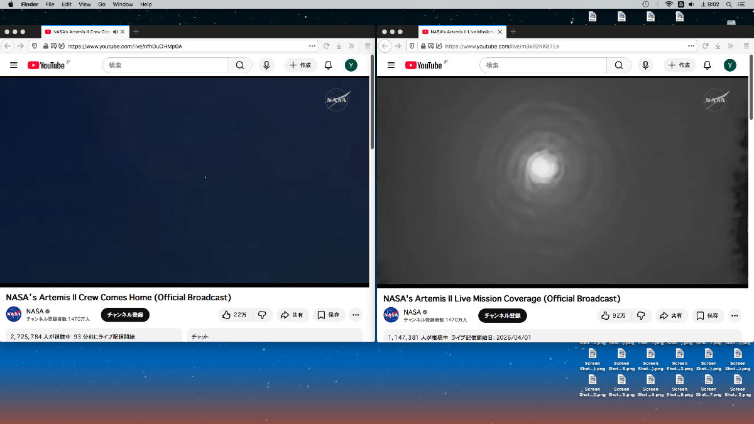The width and height of the screenshot is (754, 424).
Task: Open downloads in right browser toolbar
Action: click(718, 46)
